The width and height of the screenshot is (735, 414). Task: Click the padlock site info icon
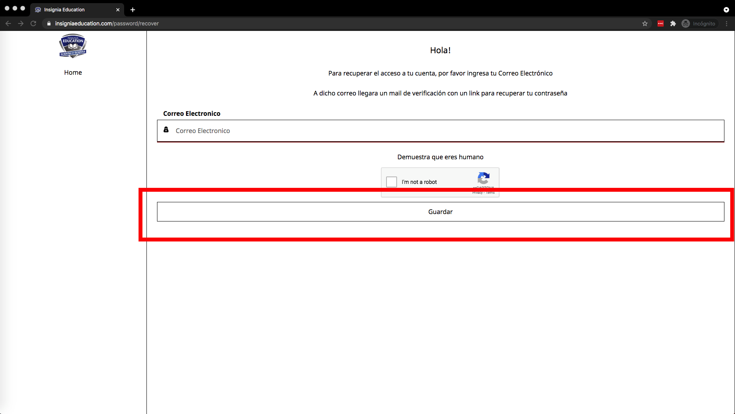point(49,23)
